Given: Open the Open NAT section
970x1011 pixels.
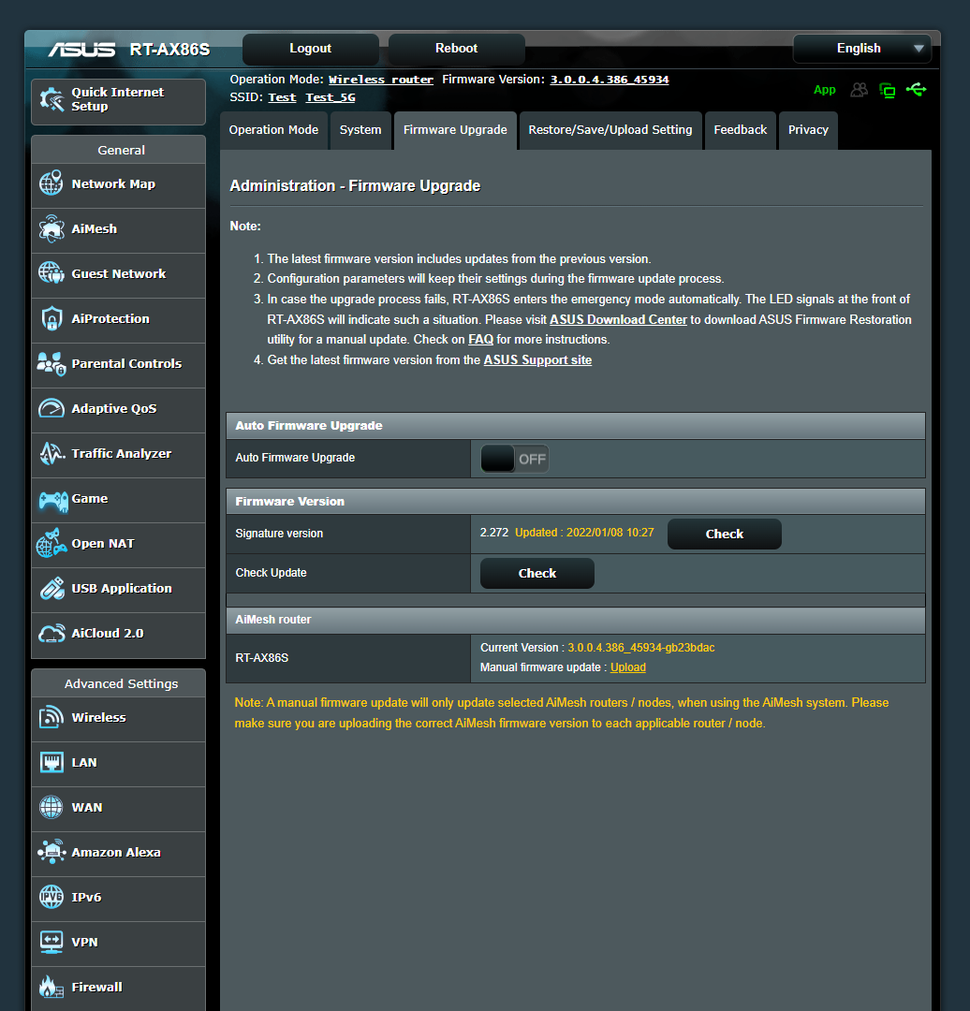Looking at the screenshot, I should 51,543.
